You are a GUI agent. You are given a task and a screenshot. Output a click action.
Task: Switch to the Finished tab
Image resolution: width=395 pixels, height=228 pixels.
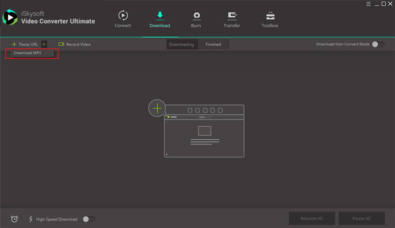pos(213,45)
